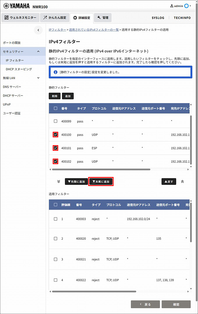Click the info icon in notification banner
198x314 pixels.
[56, 72]
